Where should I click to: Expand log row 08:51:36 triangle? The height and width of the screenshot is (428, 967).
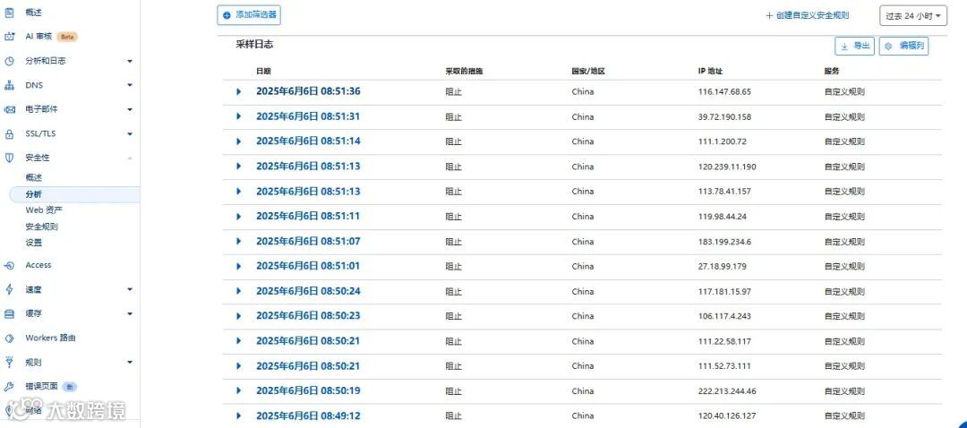click(x=239, y=92)
